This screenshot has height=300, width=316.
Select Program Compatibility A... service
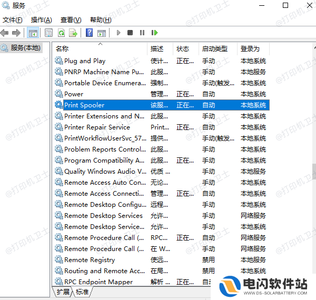pos(162,161)
